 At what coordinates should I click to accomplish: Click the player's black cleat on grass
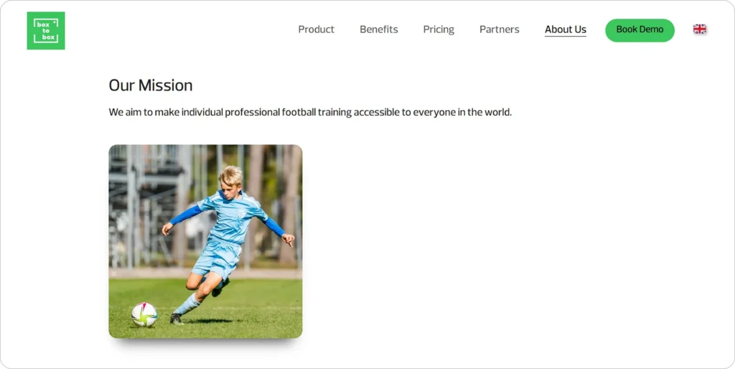(x=177, y=319)
